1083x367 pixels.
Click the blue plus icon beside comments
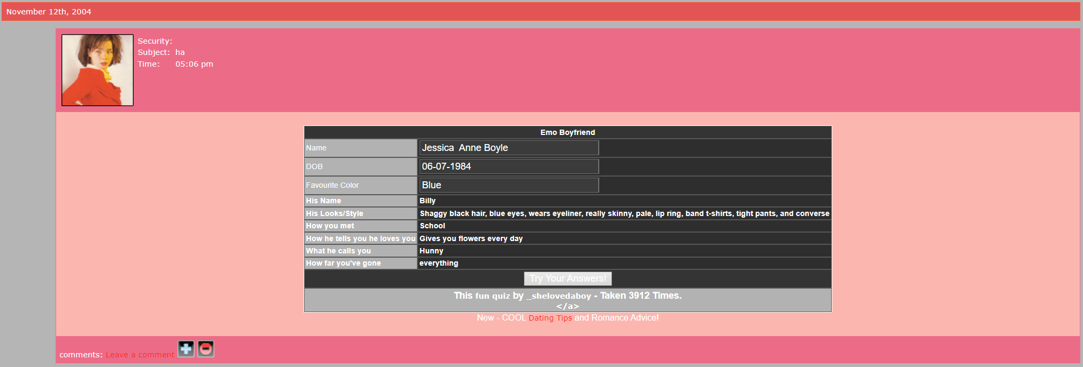pos(186,349)
